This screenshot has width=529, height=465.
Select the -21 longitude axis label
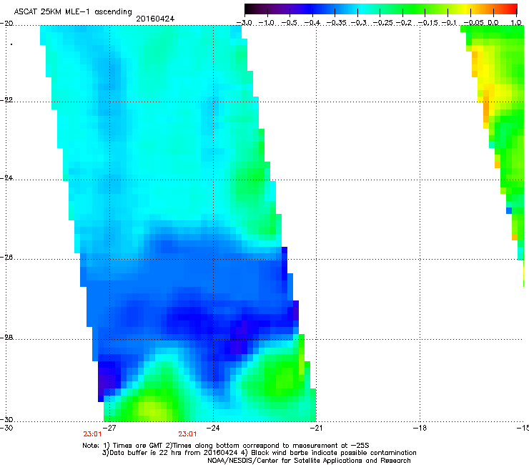pyautogui.click(x=316, y=428)
